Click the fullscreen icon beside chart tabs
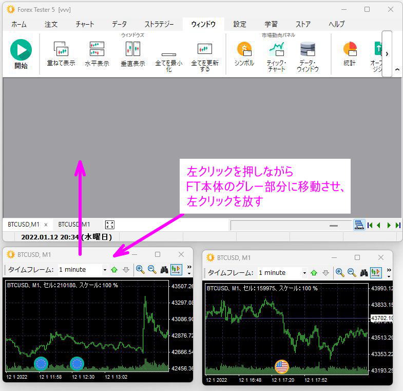Image resolution: width=403 pixels, height=391 pixels. [x=110, y=225]
